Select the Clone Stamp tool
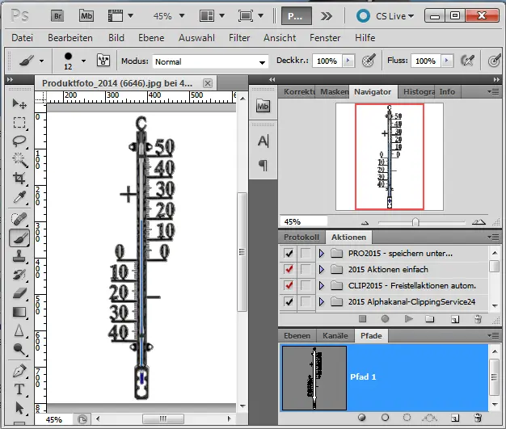The height and width of the screenshot is (429, 506). [19, 256]
